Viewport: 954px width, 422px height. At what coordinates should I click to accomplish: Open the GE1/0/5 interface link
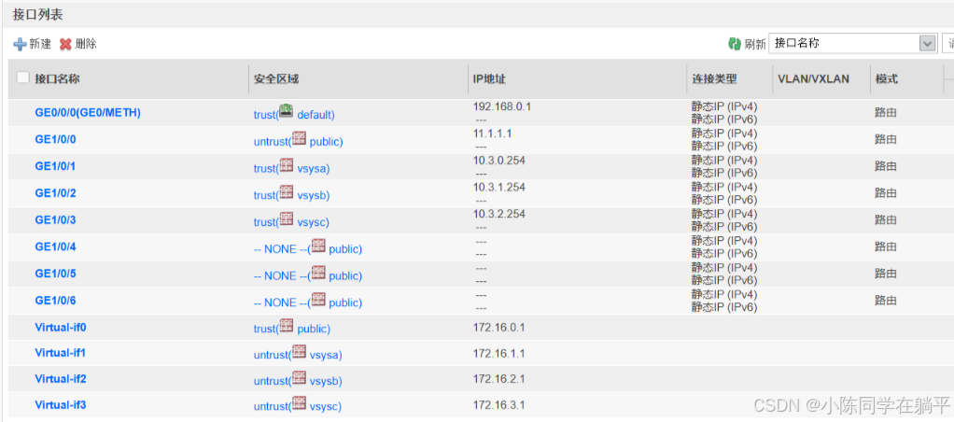click(x=55, y=273)
